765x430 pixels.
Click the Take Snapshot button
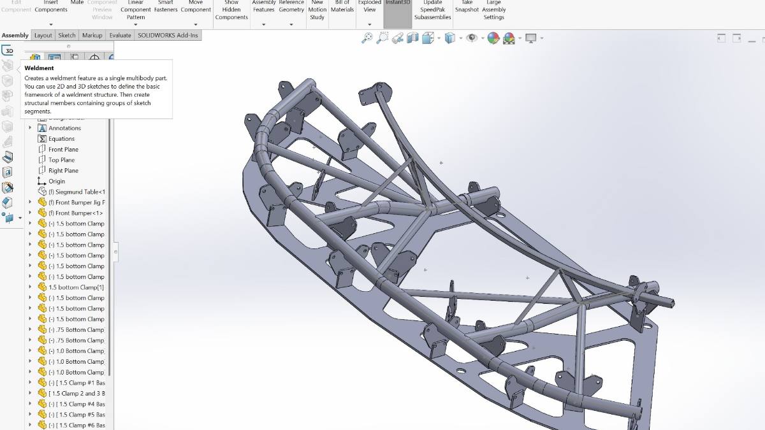click(x=467, y=6)
